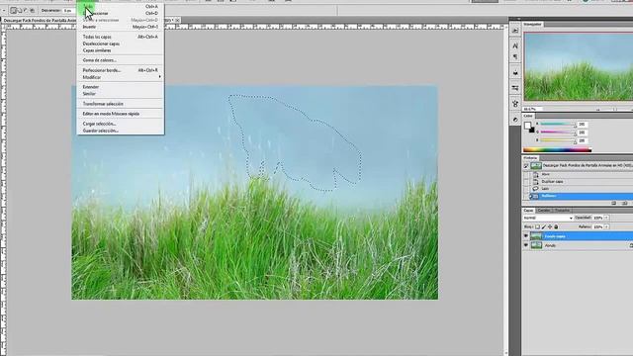Open the Character panel icon

click(x=515, y=46)
